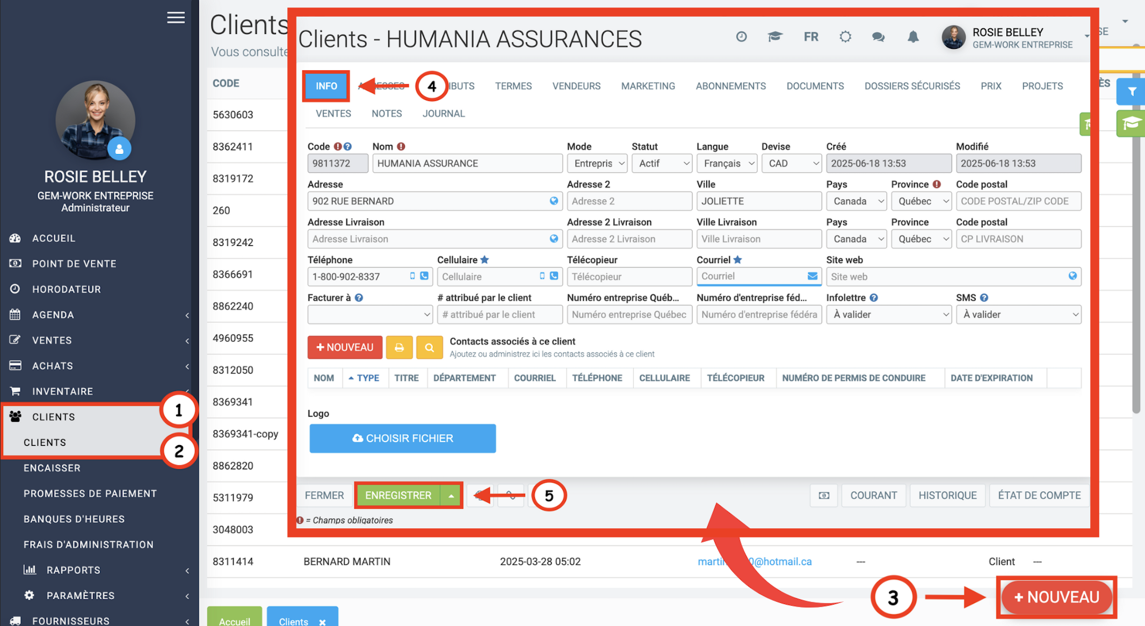Image resolution: width=1145 pixels, height=626 pixels.
Task: Switch to the Termes tab
Action: (513, 86)
